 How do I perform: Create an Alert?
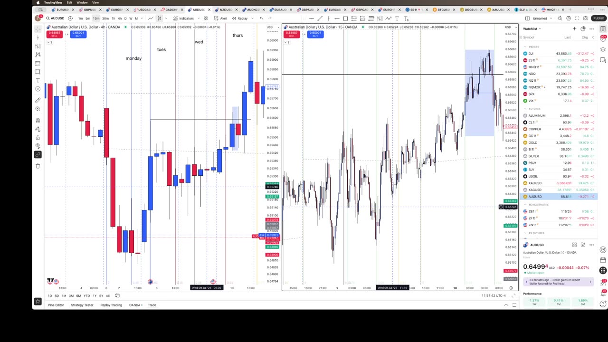point(220,19)
